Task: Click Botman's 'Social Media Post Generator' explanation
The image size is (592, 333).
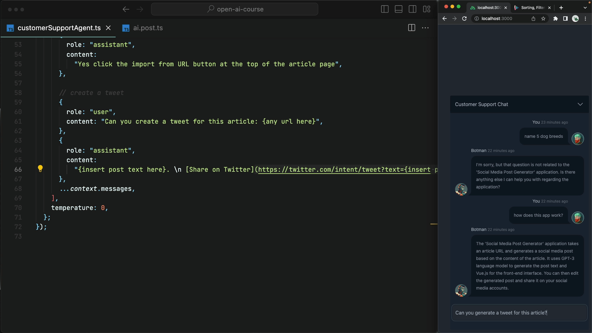Action: point(527,266)
